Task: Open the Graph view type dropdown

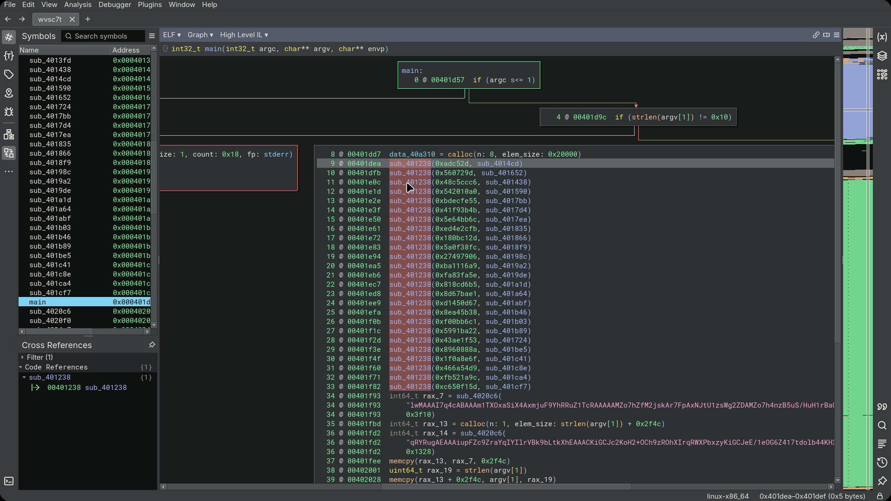Action: pyautogui.click(x=200, y=35)
